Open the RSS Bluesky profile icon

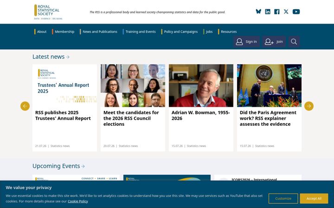coord(258,12)
